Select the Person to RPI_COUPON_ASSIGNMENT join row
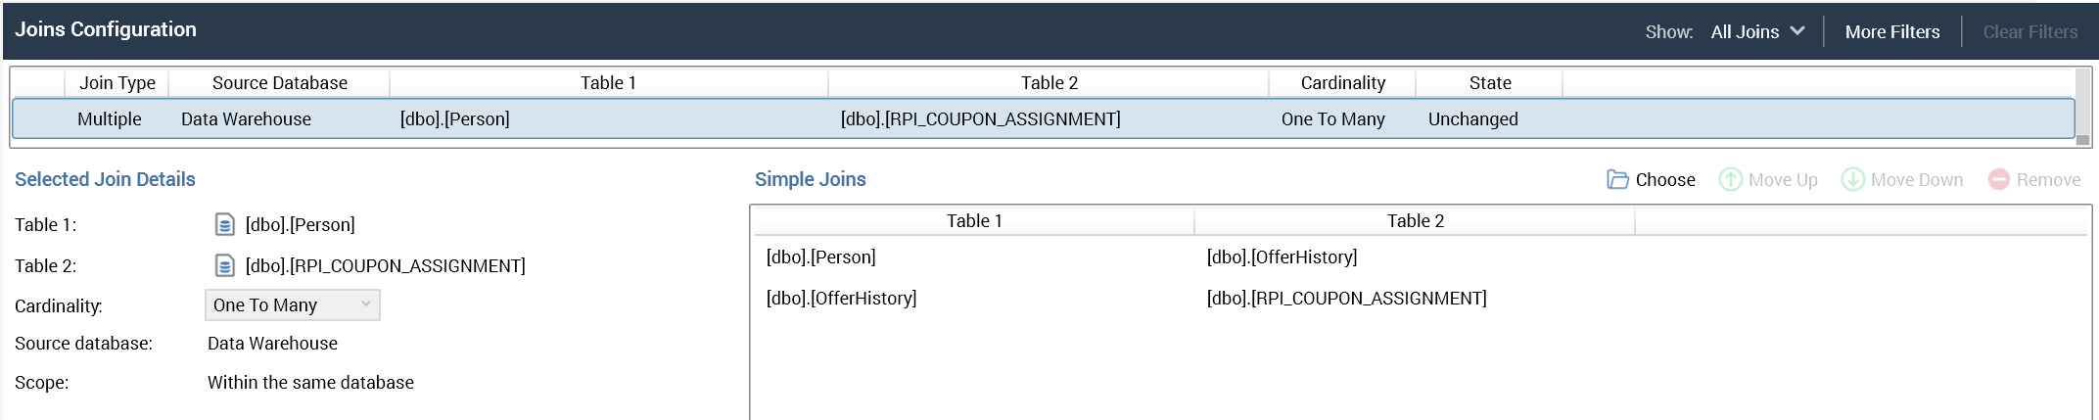2099x420 pixels. pos(744,119)
